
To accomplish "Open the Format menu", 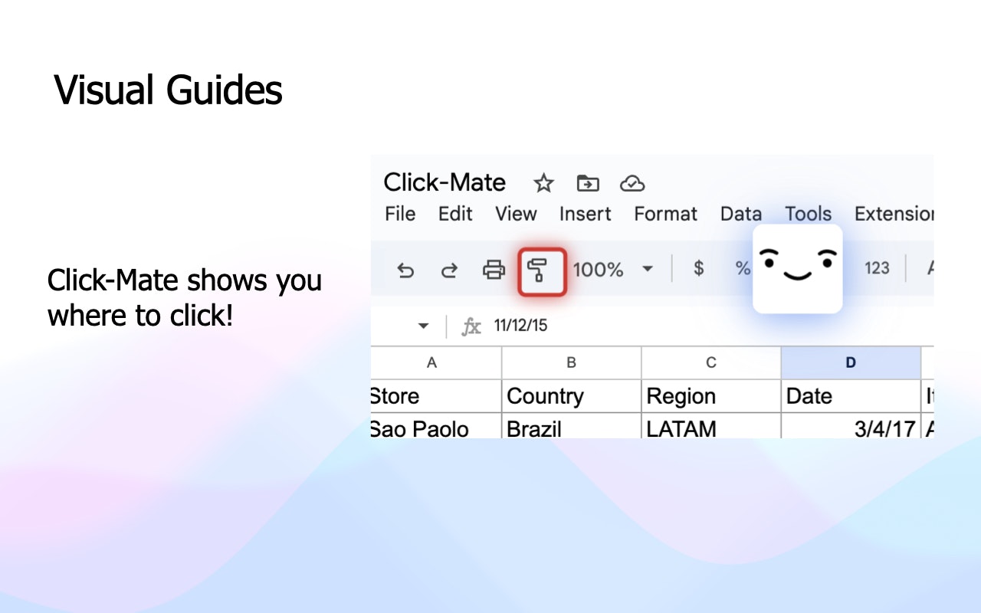I will tap(664, 214).
